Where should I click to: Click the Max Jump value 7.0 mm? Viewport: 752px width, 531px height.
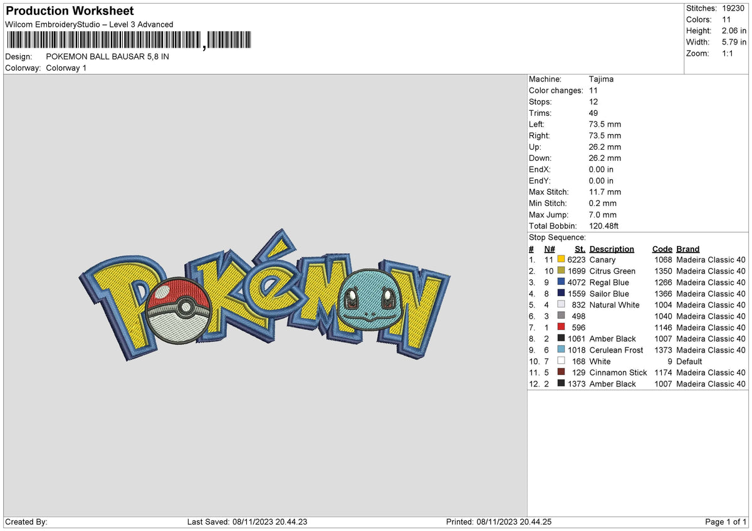click(603, 214)
